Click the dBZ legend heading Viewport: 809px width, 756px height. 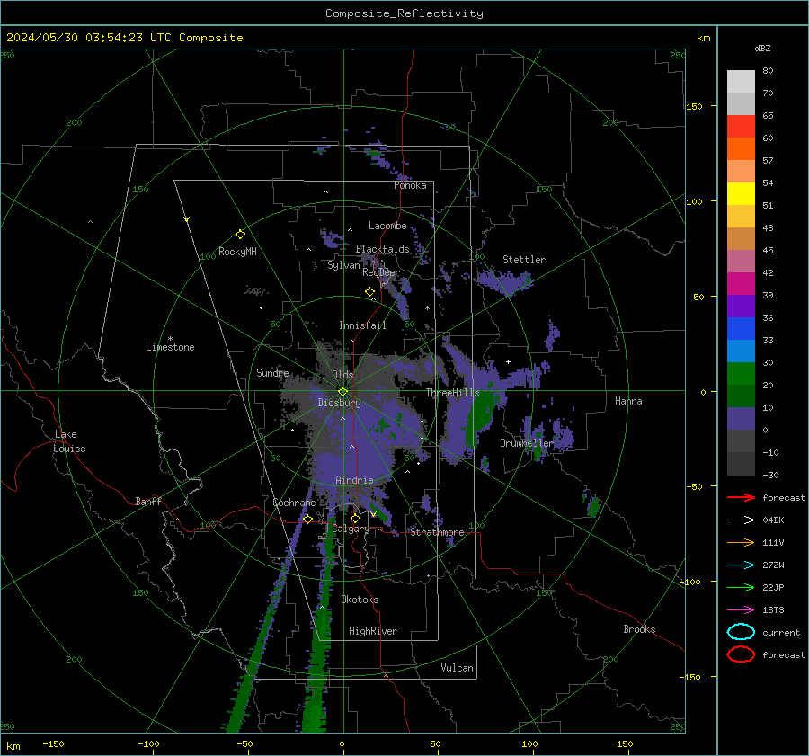[x=762, y=49]
